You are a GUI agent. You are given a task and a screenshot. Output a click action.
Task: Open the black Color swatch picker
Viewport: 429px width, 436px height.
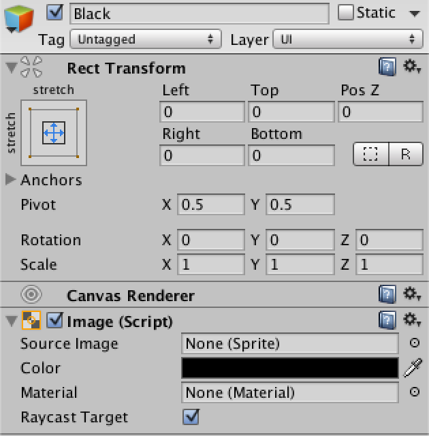tap(290, 368)
